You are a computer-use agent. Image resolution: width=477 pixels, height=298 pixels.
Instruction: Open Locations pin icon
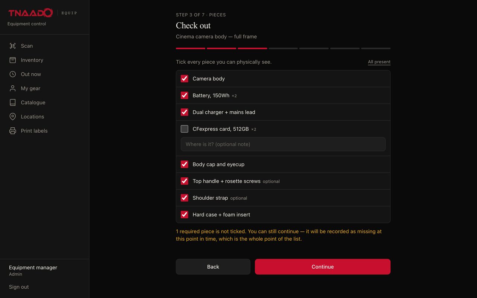coord(13,117)
